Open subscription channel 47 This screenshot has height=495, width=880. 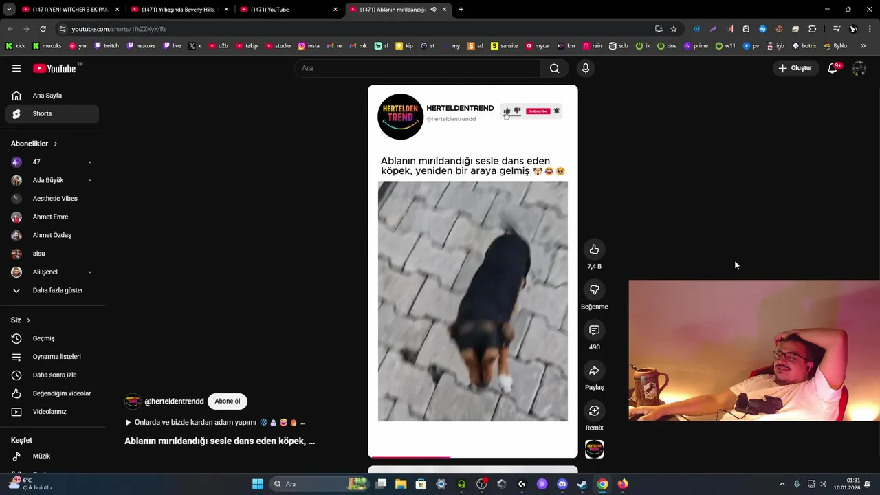tap(52, 162)
